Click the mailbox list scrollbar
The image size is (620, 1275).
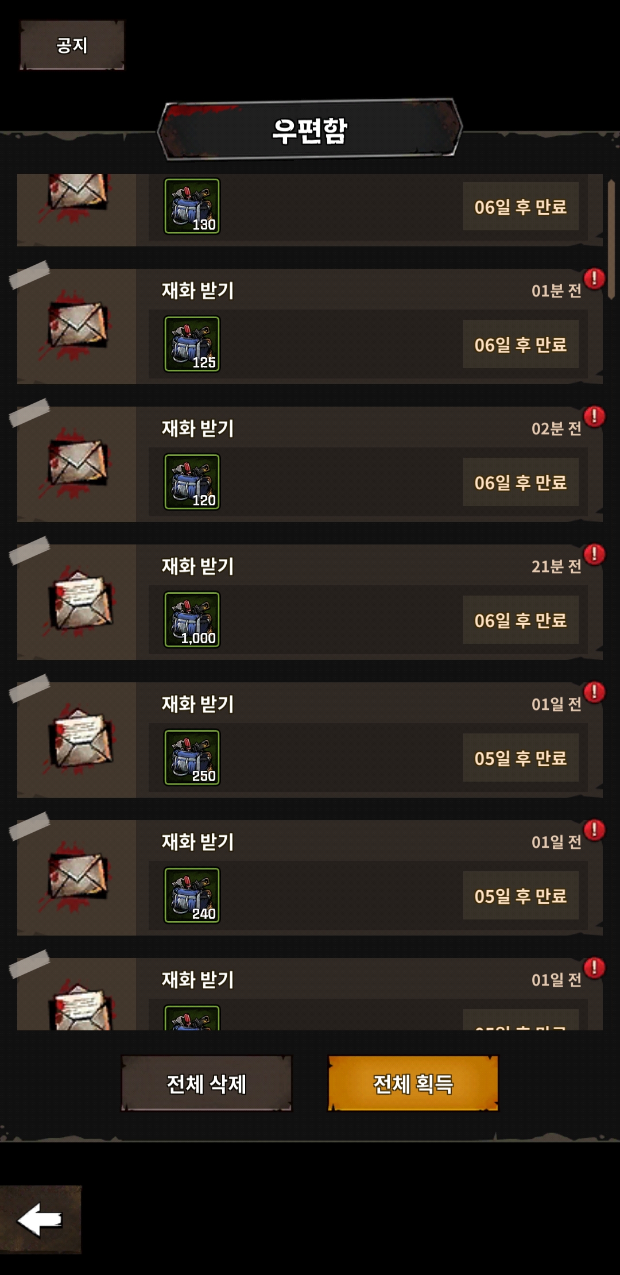(611, 239)
